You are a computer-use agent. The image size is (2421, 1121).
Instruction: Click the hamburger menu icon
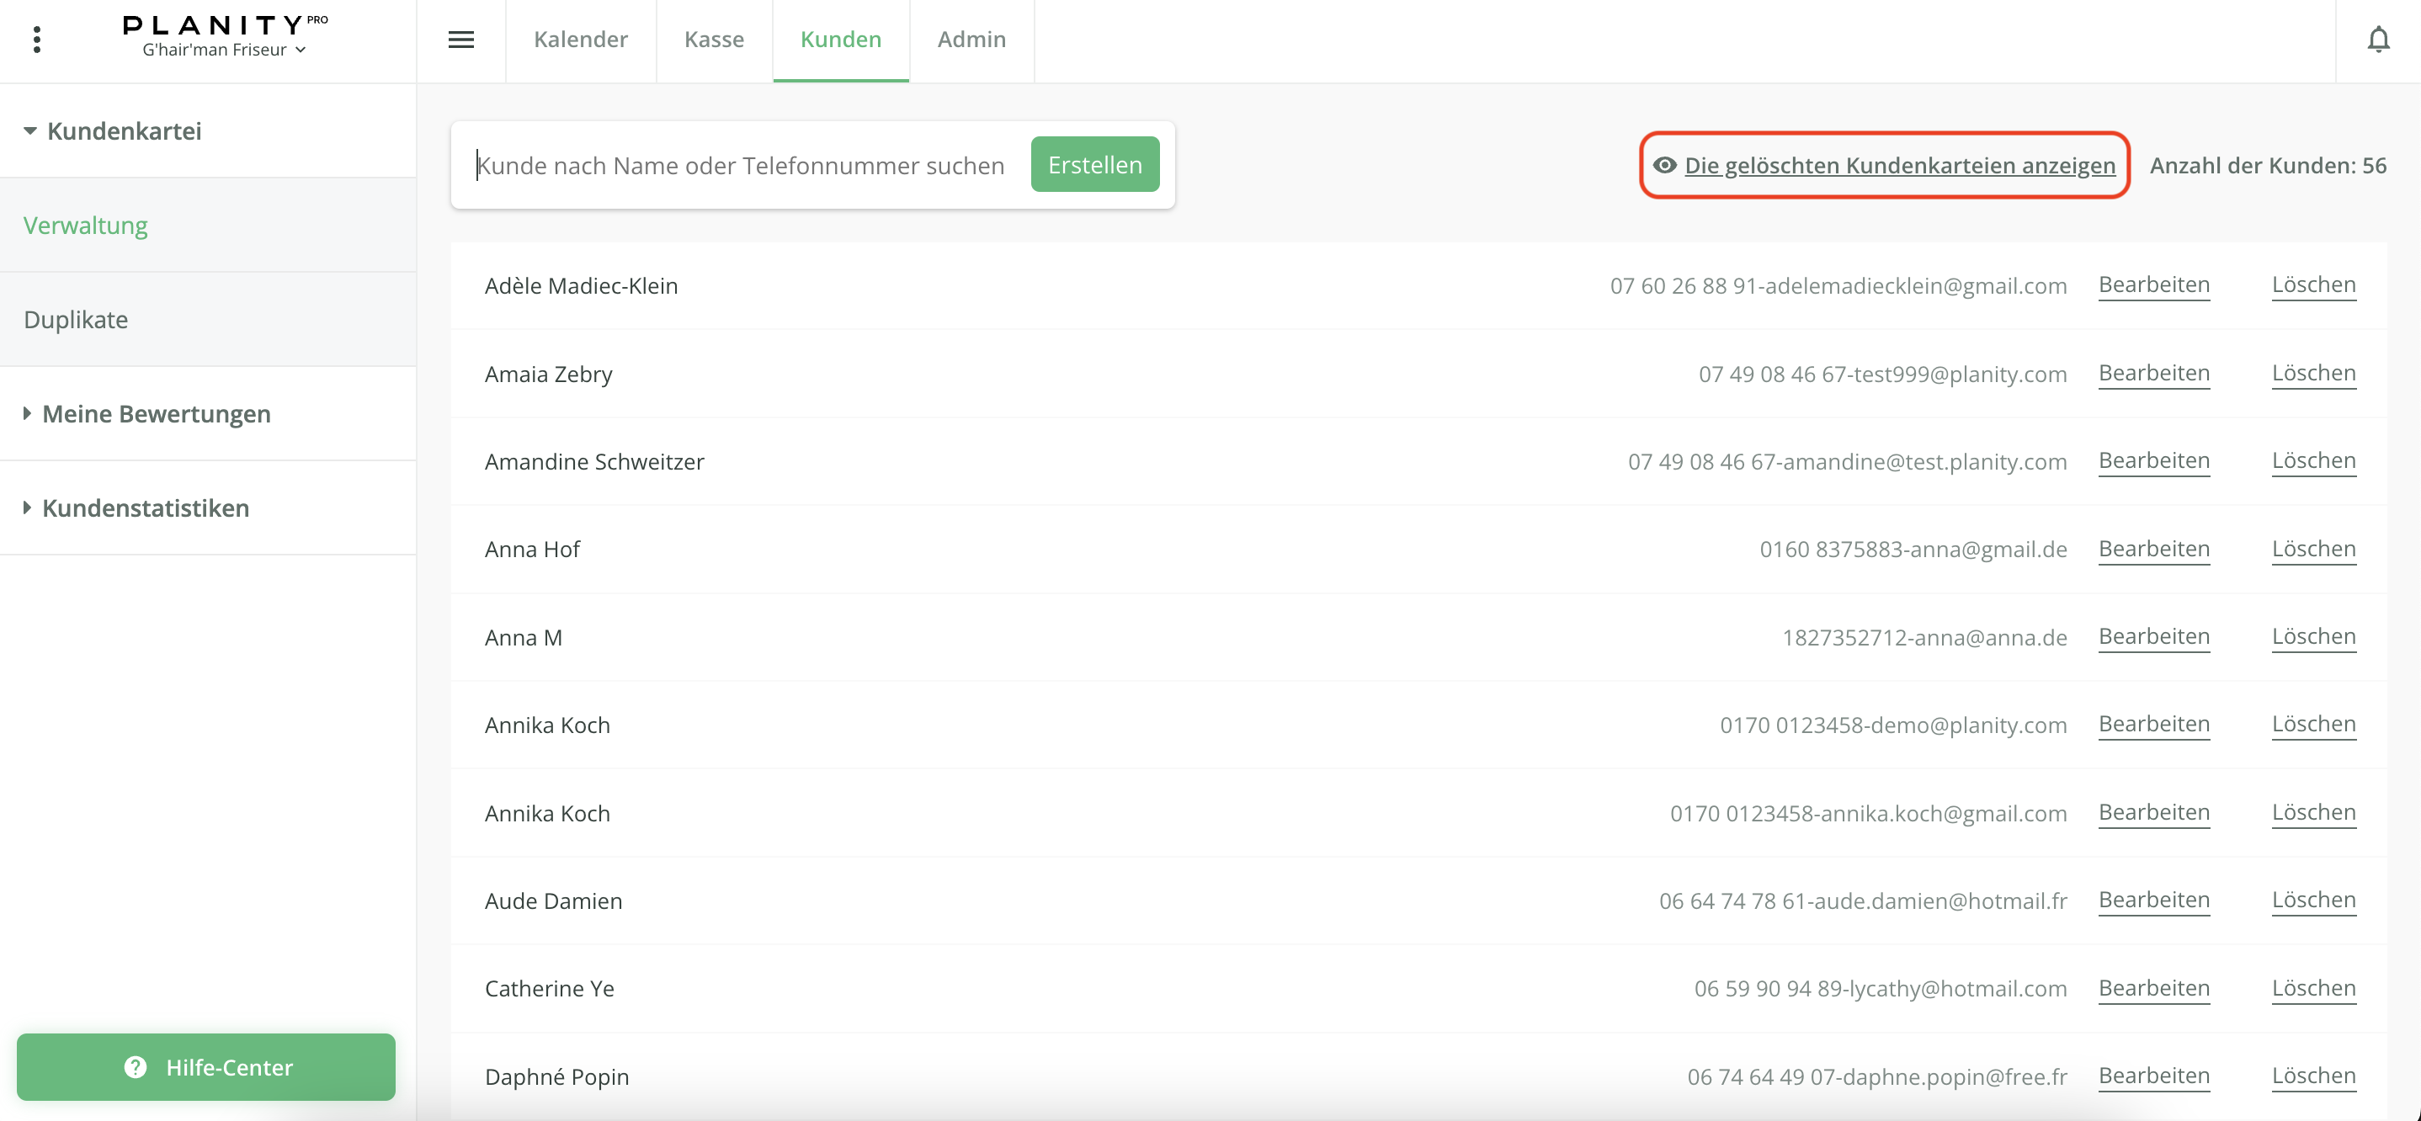460,40
